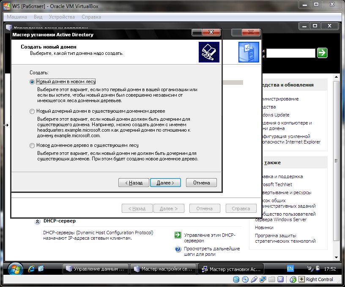
Task: Click the tray icon left of the battery icon
Action: tap(310, 268)
